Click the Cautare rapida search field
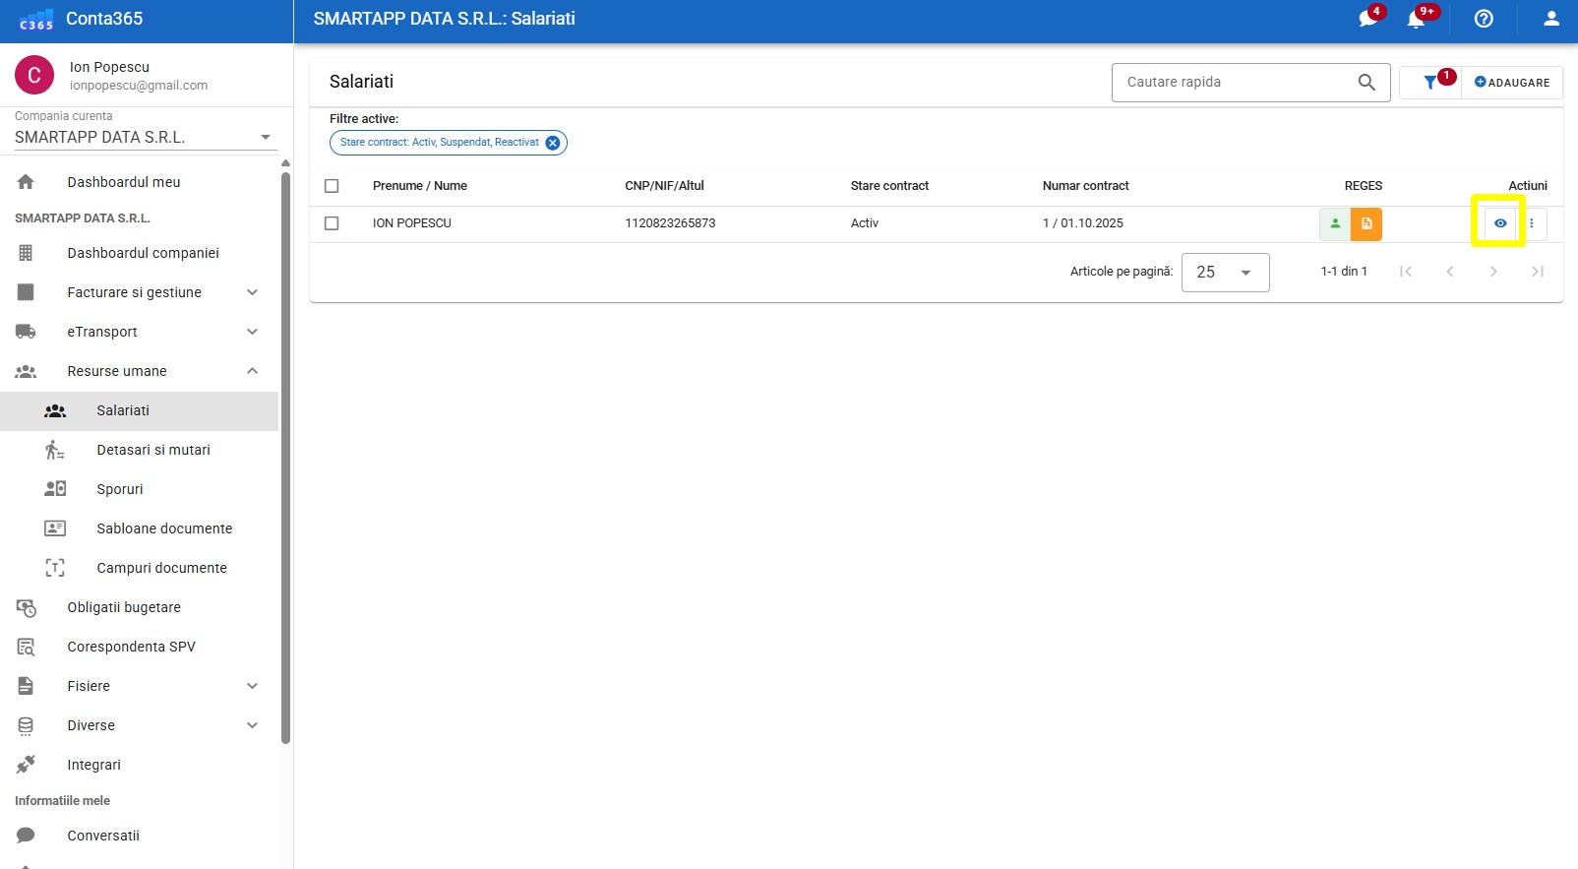Viewport: 1578px width, 869px height. (x=1235, y=83)
